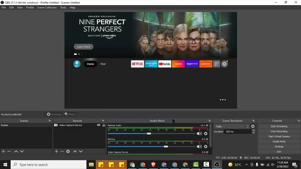Add a new source with plus icon
301x169 pixels.
(x=56, y=151)
